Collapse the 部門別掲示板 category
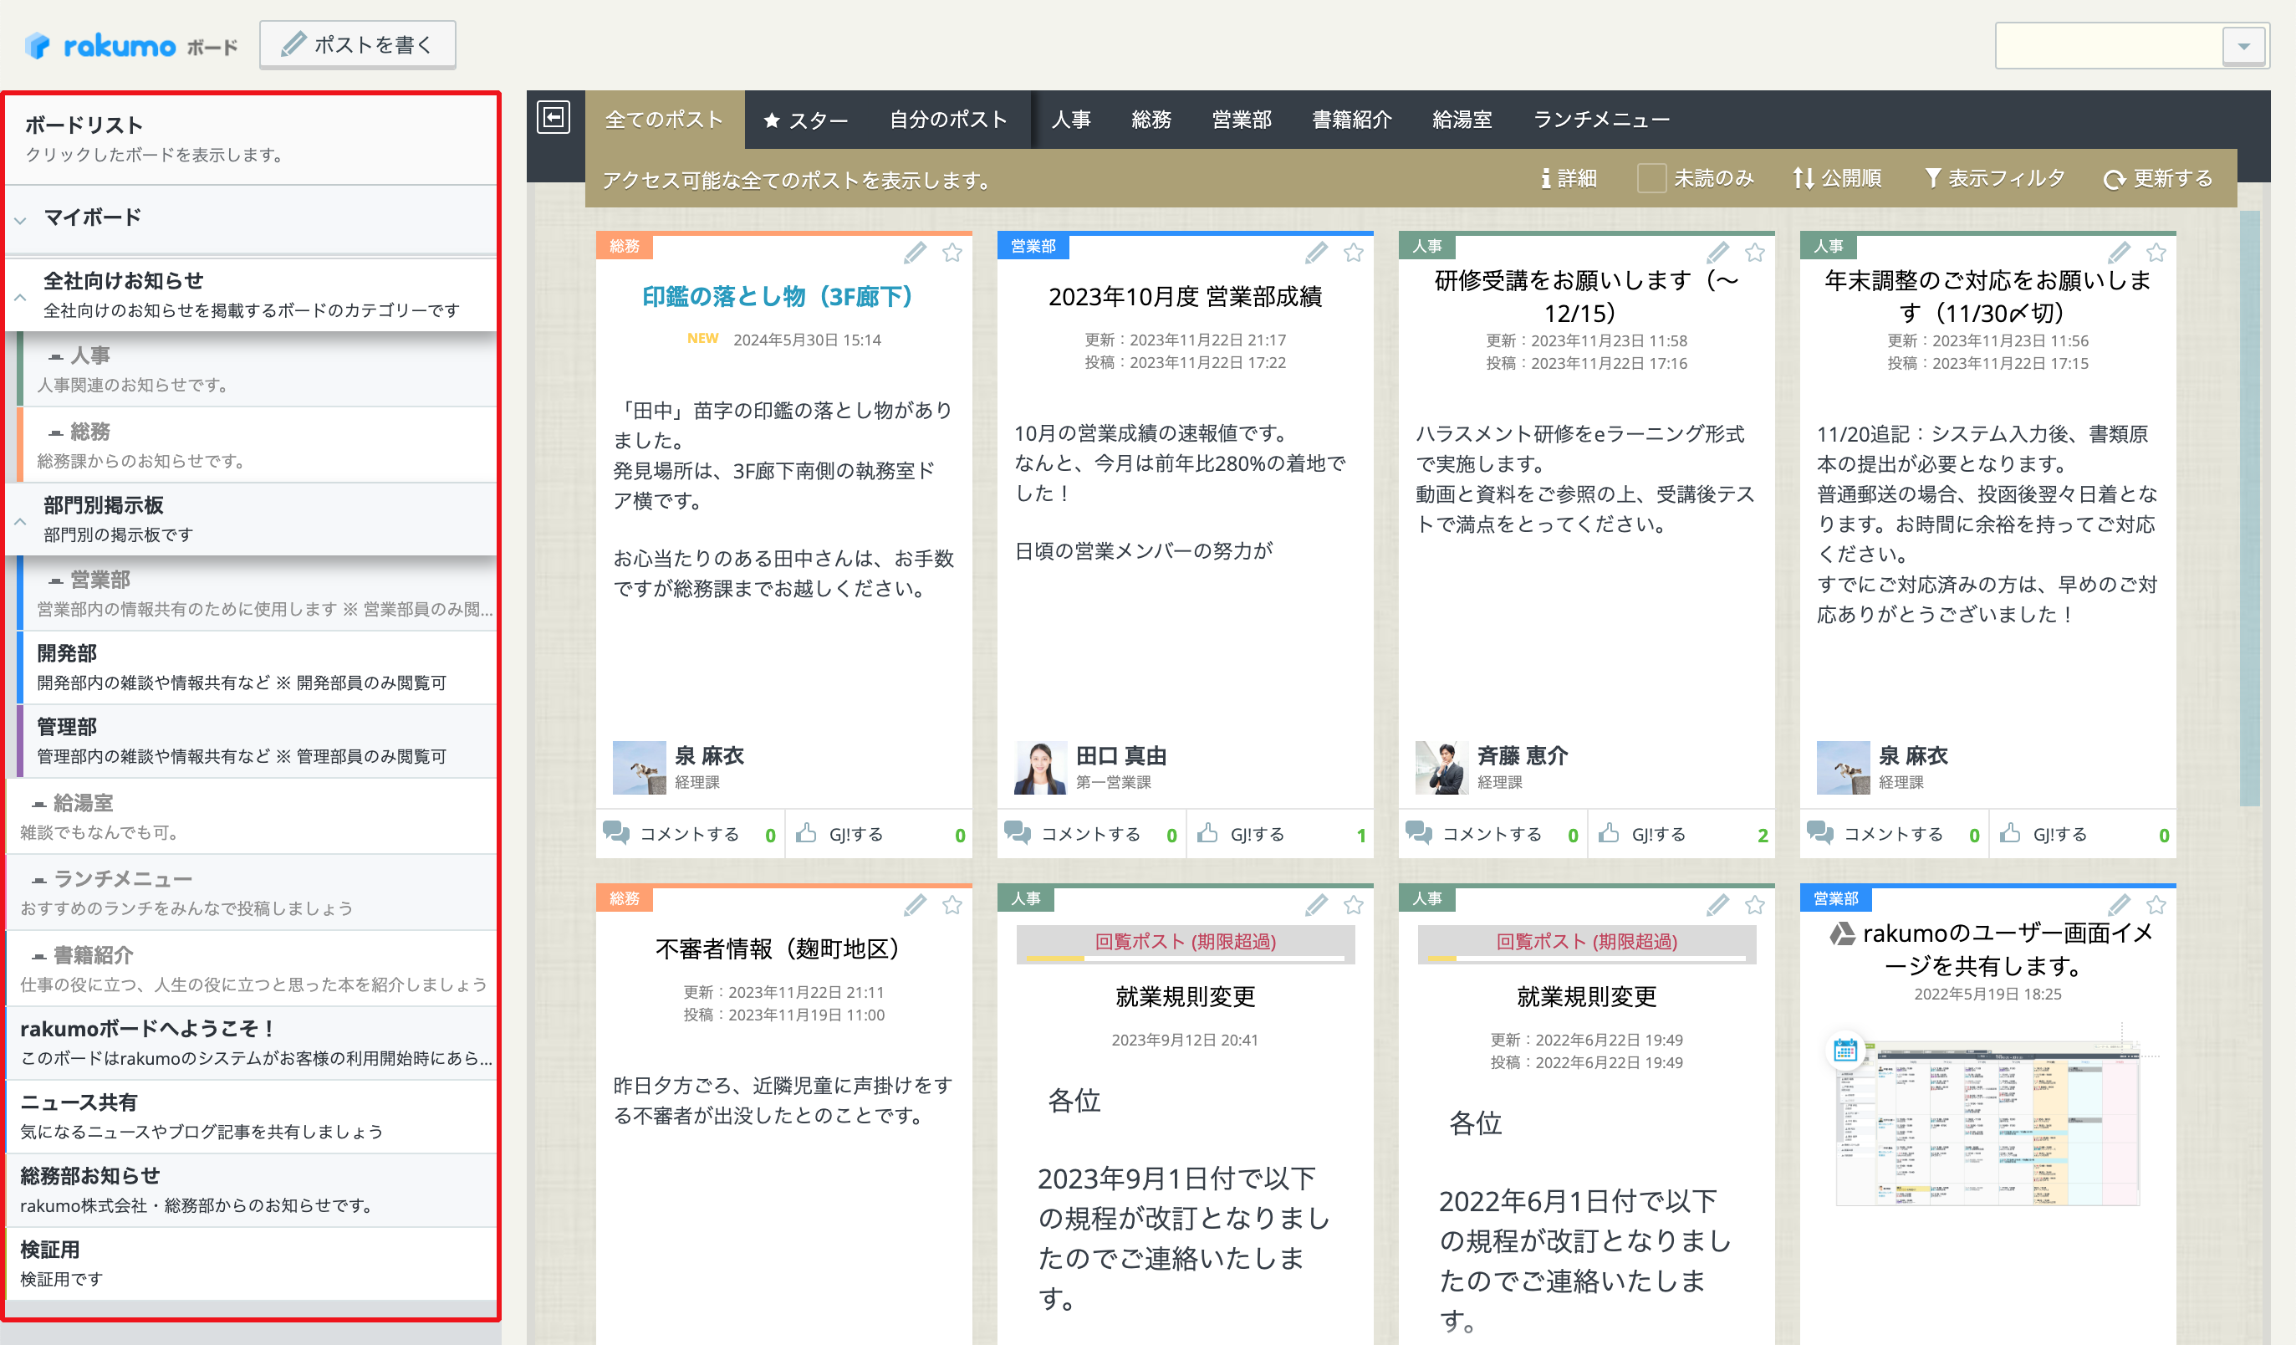This screenshot has width=2296, height=1345. tap(20, 520)
